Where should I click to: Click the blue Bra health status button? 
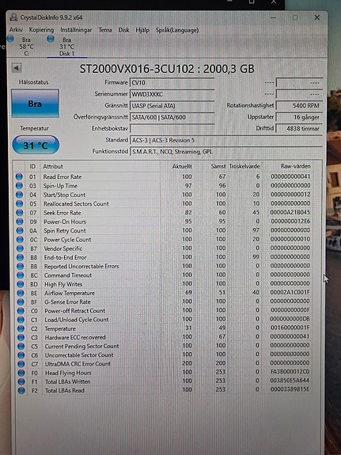point(35,104)
